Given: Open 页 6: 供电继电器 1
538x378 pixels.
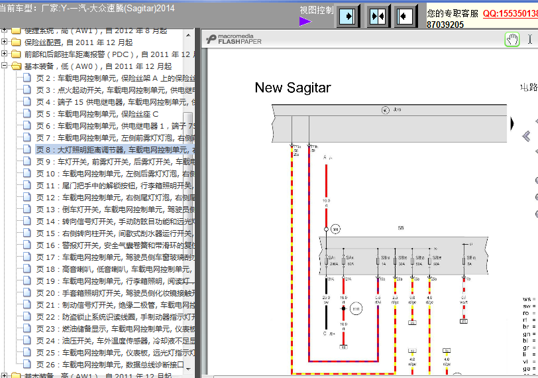Looking at the screenshot, I should [x=115, y=126].
